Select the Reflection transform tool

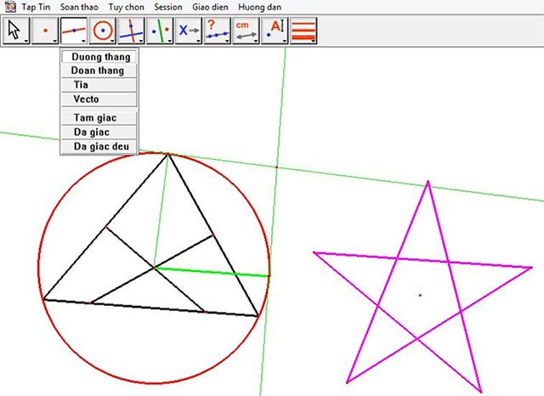tap(160, 31)
